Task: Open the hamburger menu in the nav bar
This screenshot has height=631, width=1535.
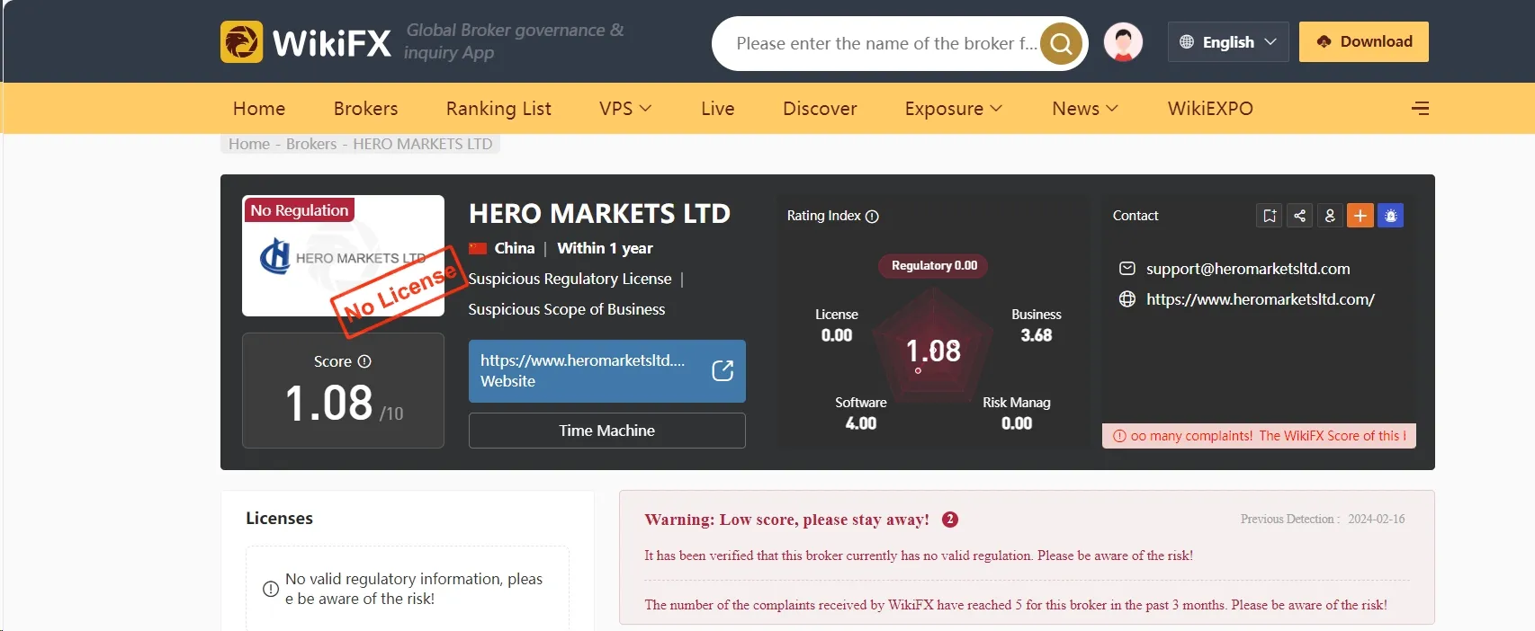Action: pos(1421,109)
